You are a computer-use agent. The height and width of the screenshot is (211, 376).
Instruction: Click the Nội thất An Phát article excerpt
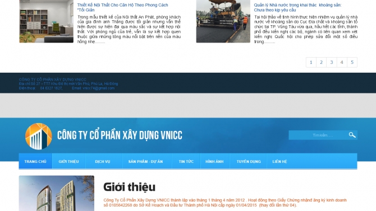click(129, 29)
